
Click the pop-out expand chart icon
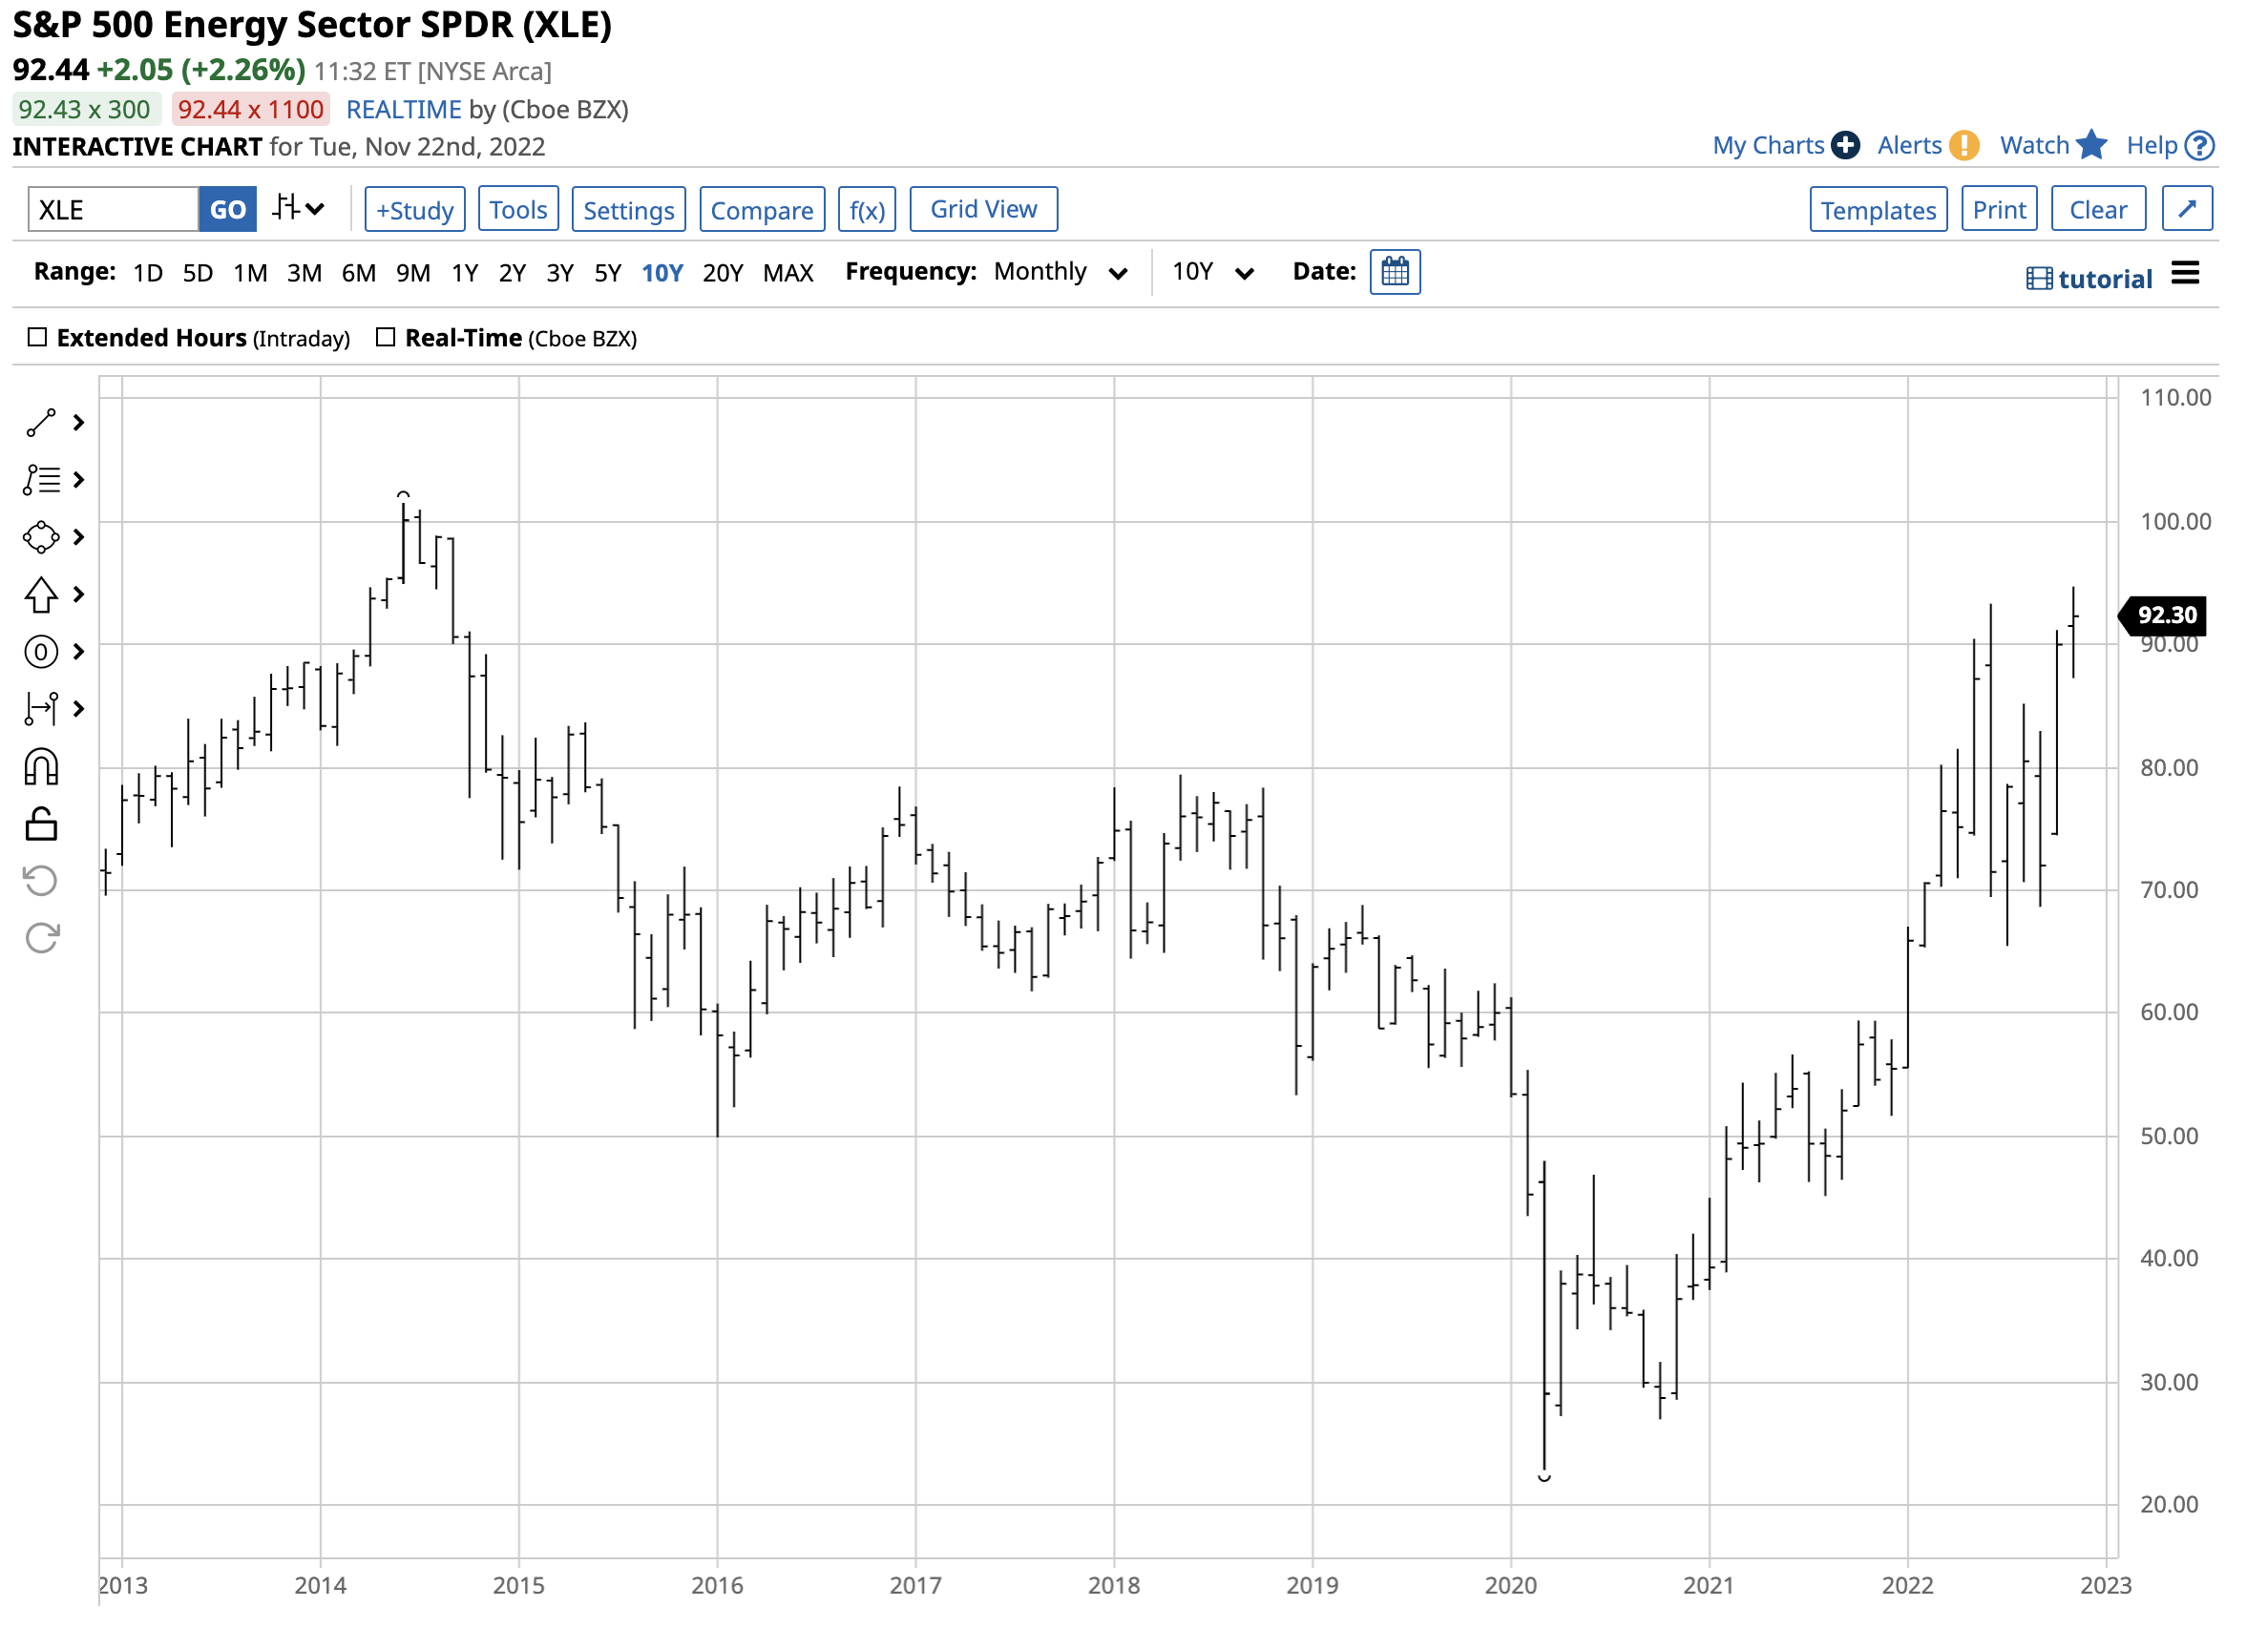tap(2187, 209)
